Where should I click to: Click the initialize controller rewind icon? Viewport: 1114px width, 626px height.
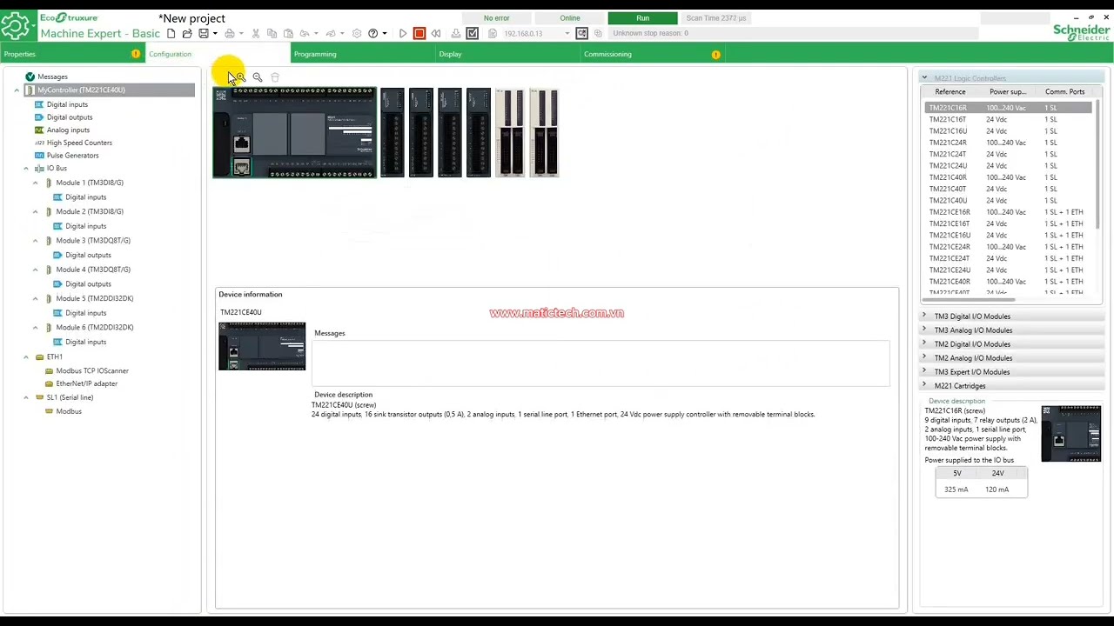coord(436,33)
